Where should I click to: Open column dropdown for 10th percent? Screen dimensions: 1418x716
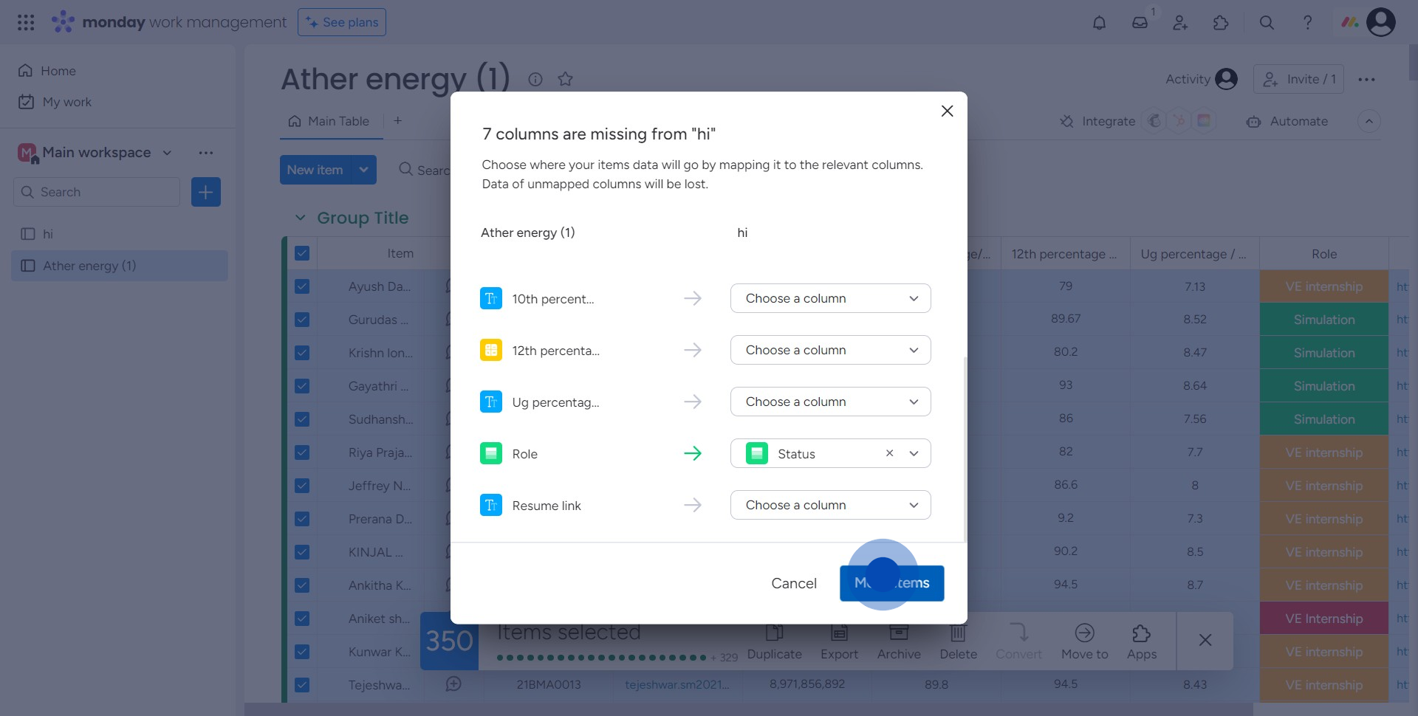tap(830, 298)
